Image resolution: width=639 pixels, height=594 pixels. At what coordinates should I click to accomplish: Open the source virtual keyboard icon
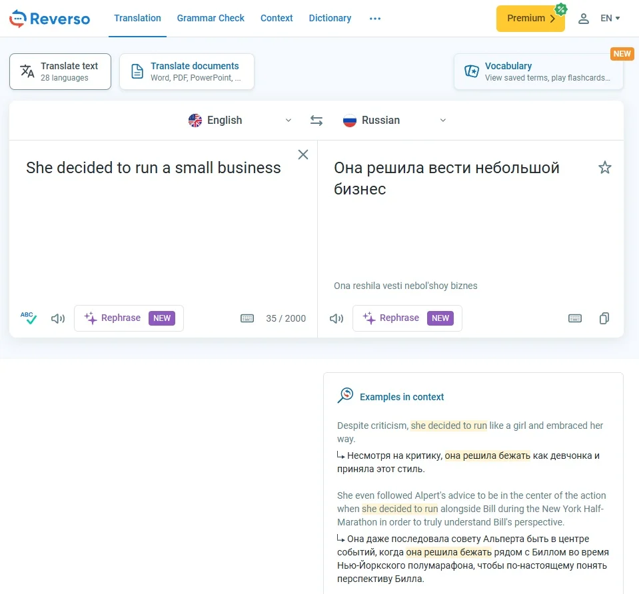pyautogui.click(x=247, y=318)
